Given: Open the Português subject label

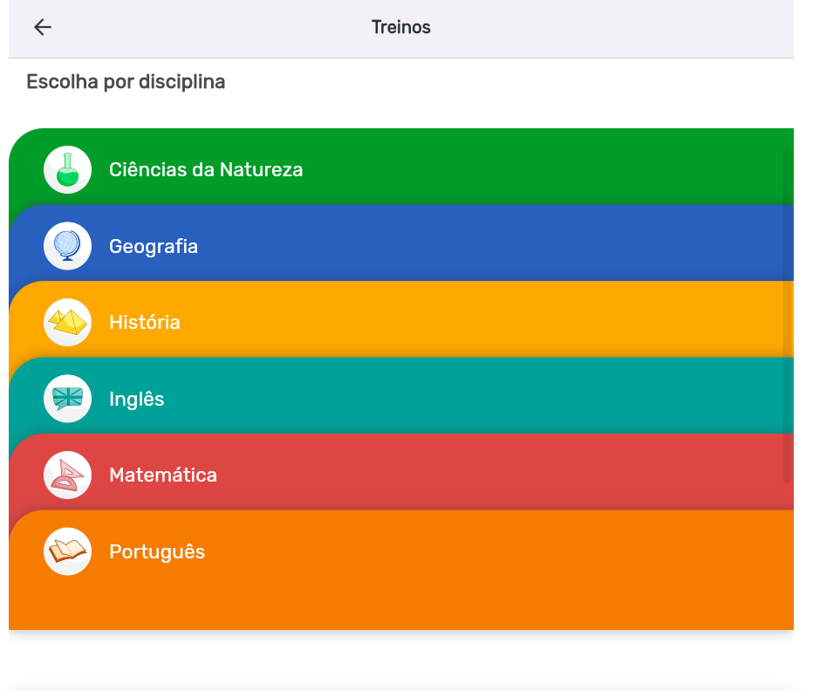Looking at the screenshot, I should [157, 551].
